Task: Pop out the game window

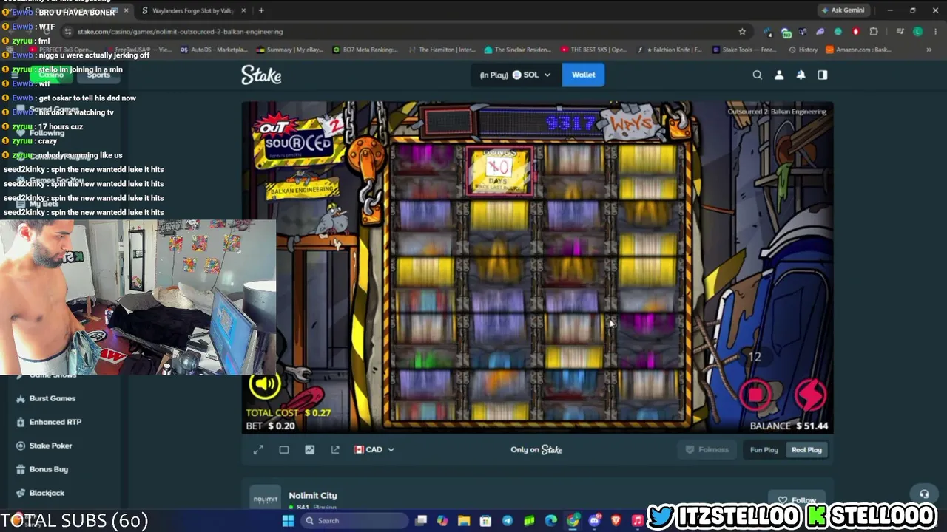Action: [335, 449]
